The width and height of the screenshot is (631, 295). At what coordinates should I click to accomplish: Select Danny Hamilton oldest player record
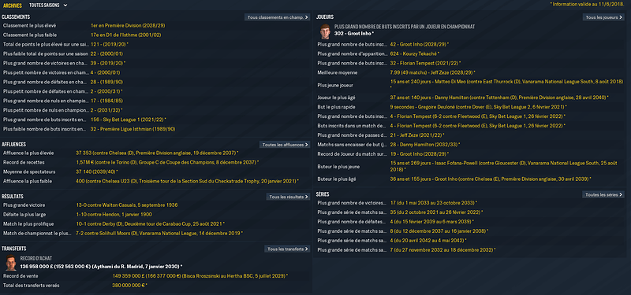point(499,98)
